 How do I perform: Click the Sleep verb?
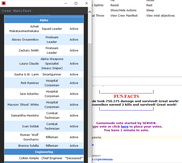click(x=150, y=10)
